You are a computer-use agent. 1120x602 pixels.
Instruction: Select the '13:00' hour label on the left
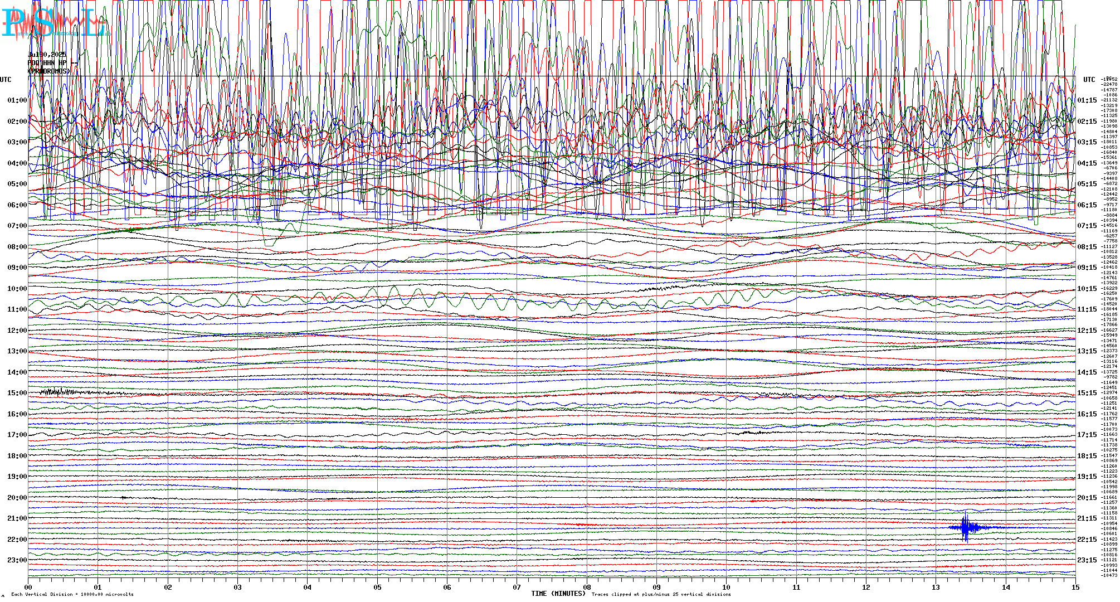(17, 351)
